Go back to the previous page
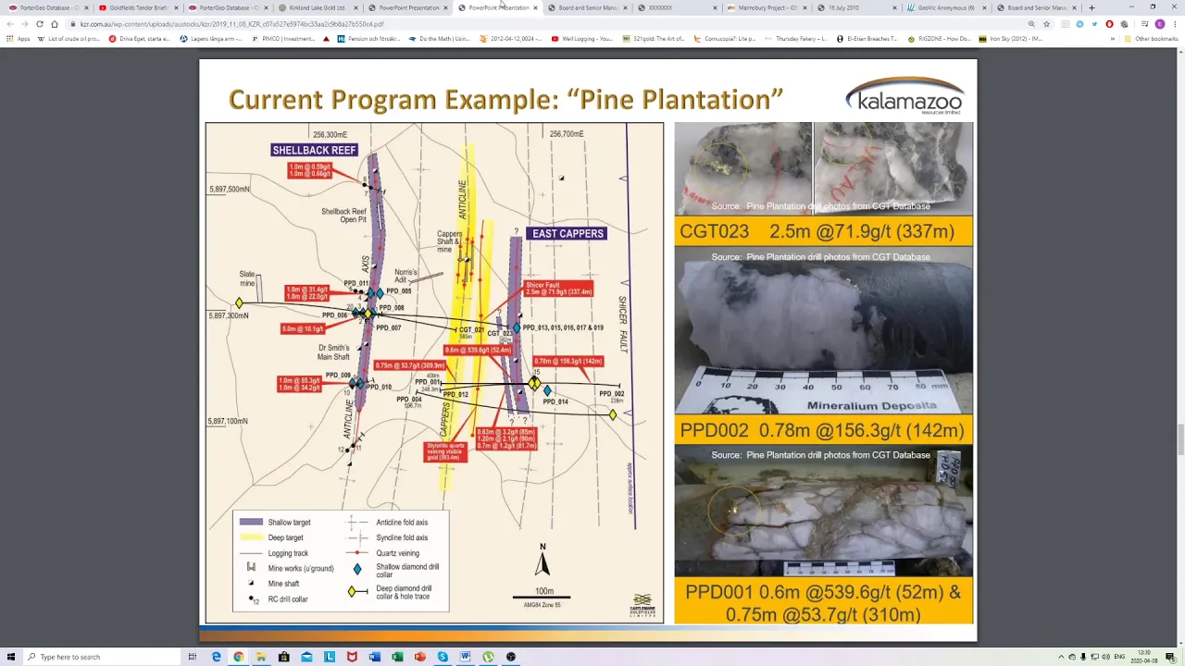Screen dimensions: 1185x666 click(10, 24)
